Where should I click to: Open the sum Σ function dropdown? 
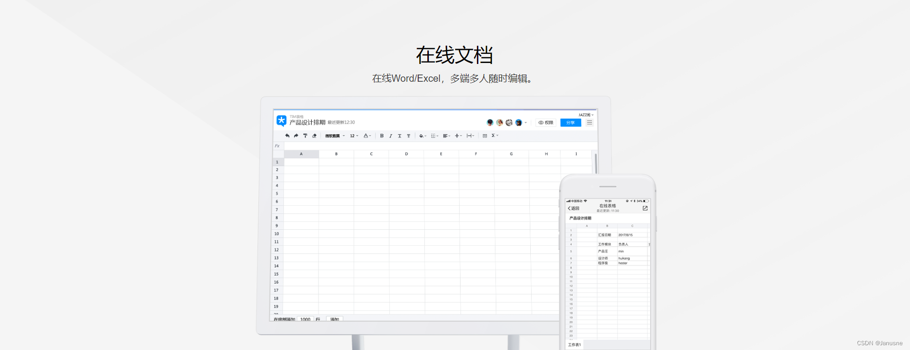click(495, 136)
